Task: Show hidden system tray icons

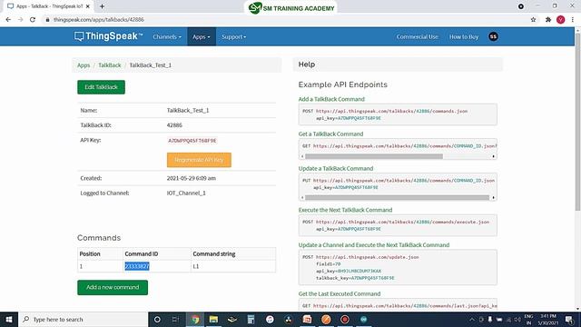Action: click(x=472, y=319)
